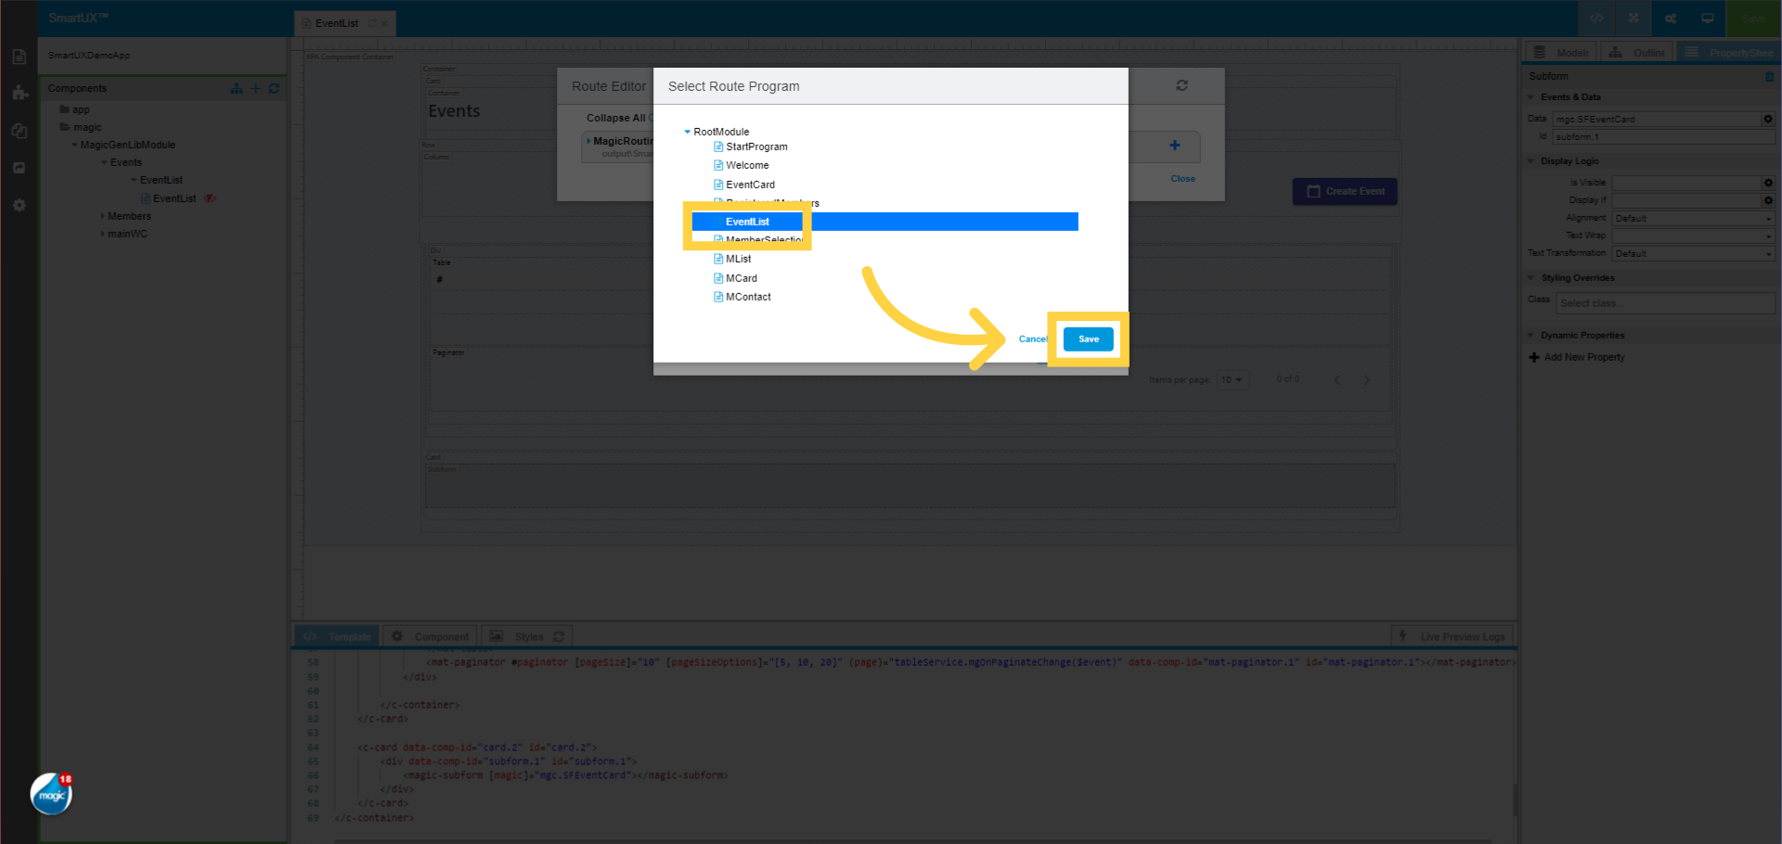Select the code view icon in the top toolbar

click(1595, 18)
